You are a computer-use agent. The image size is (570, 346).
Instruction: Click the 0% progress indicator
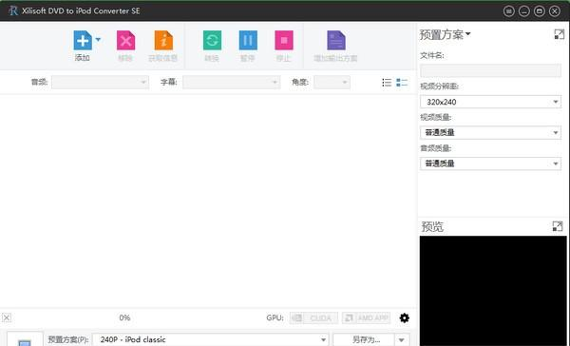[x=124, y=317]
